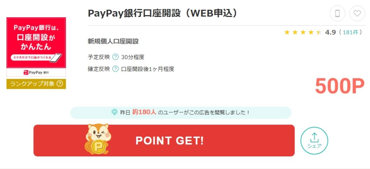Click the smartphone icon button
370x169 pixels.
[337, 13]
